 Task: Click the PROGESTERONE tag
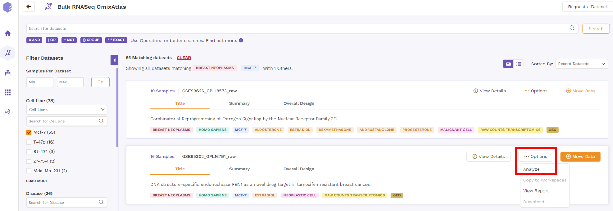pyautogui.click(x=417, y=130)
